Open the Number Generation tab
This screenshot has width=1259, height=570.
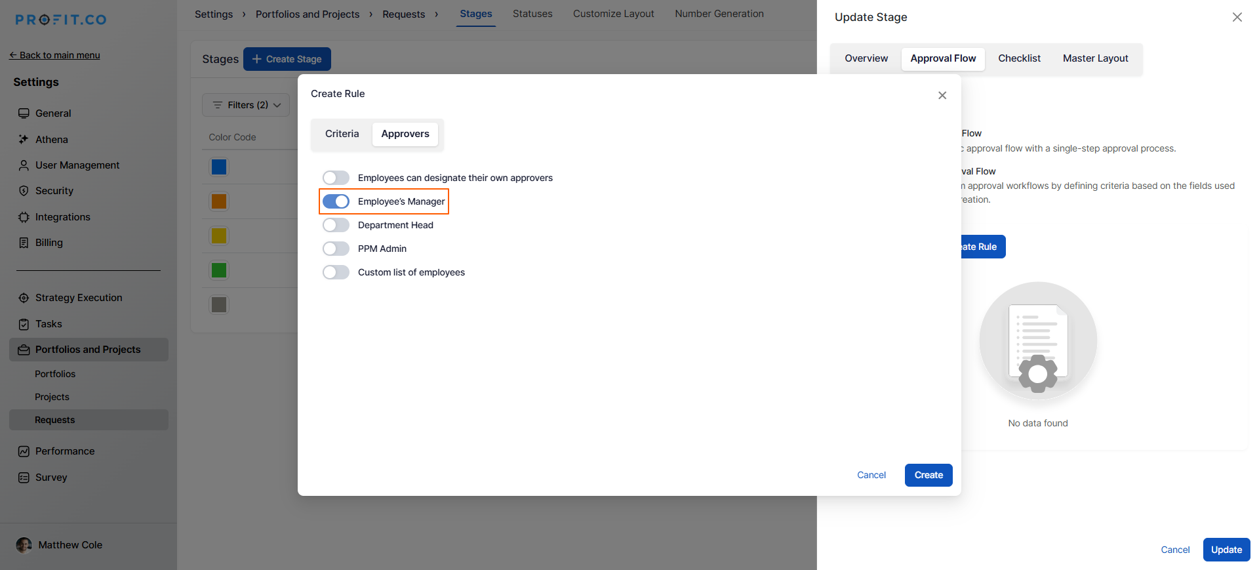719,14
